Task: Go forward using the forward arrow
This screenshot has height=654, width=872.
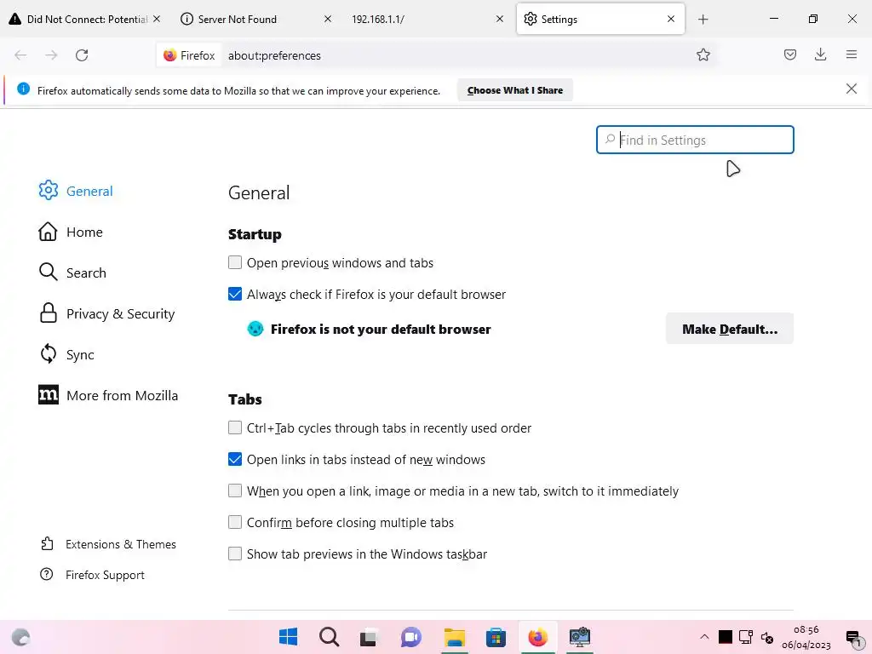Action: 51,55
